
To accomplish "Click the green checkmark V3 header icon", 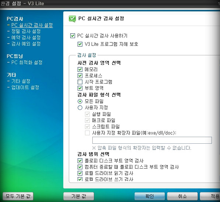I will pos(72,19).
